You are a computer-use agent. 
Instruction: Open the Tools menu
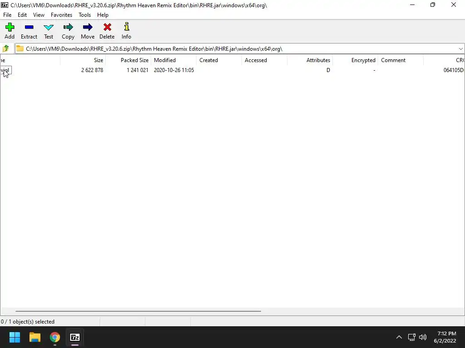[x=84, y=15]
